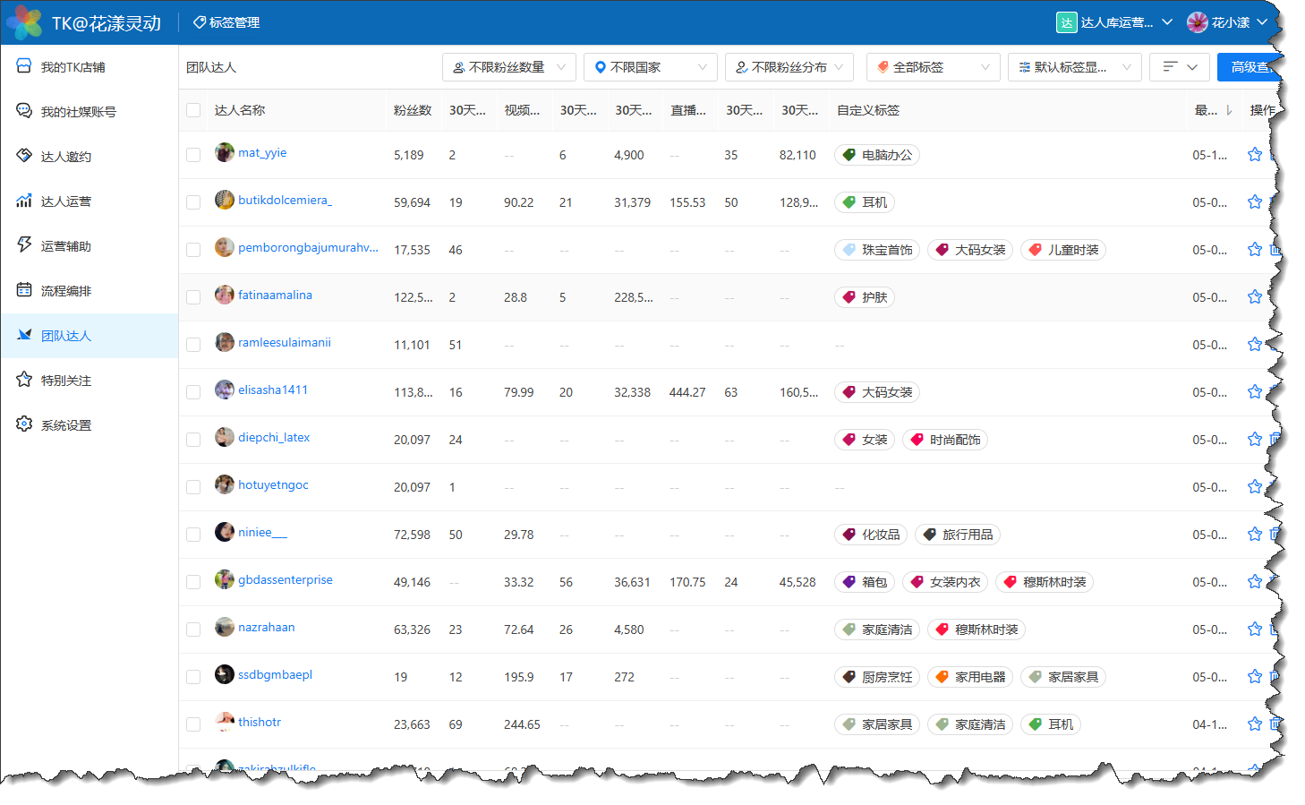1305x805 pixels.
Task: Expand the 不限粉丝数量 dropdown
Action: coord(508,67)
